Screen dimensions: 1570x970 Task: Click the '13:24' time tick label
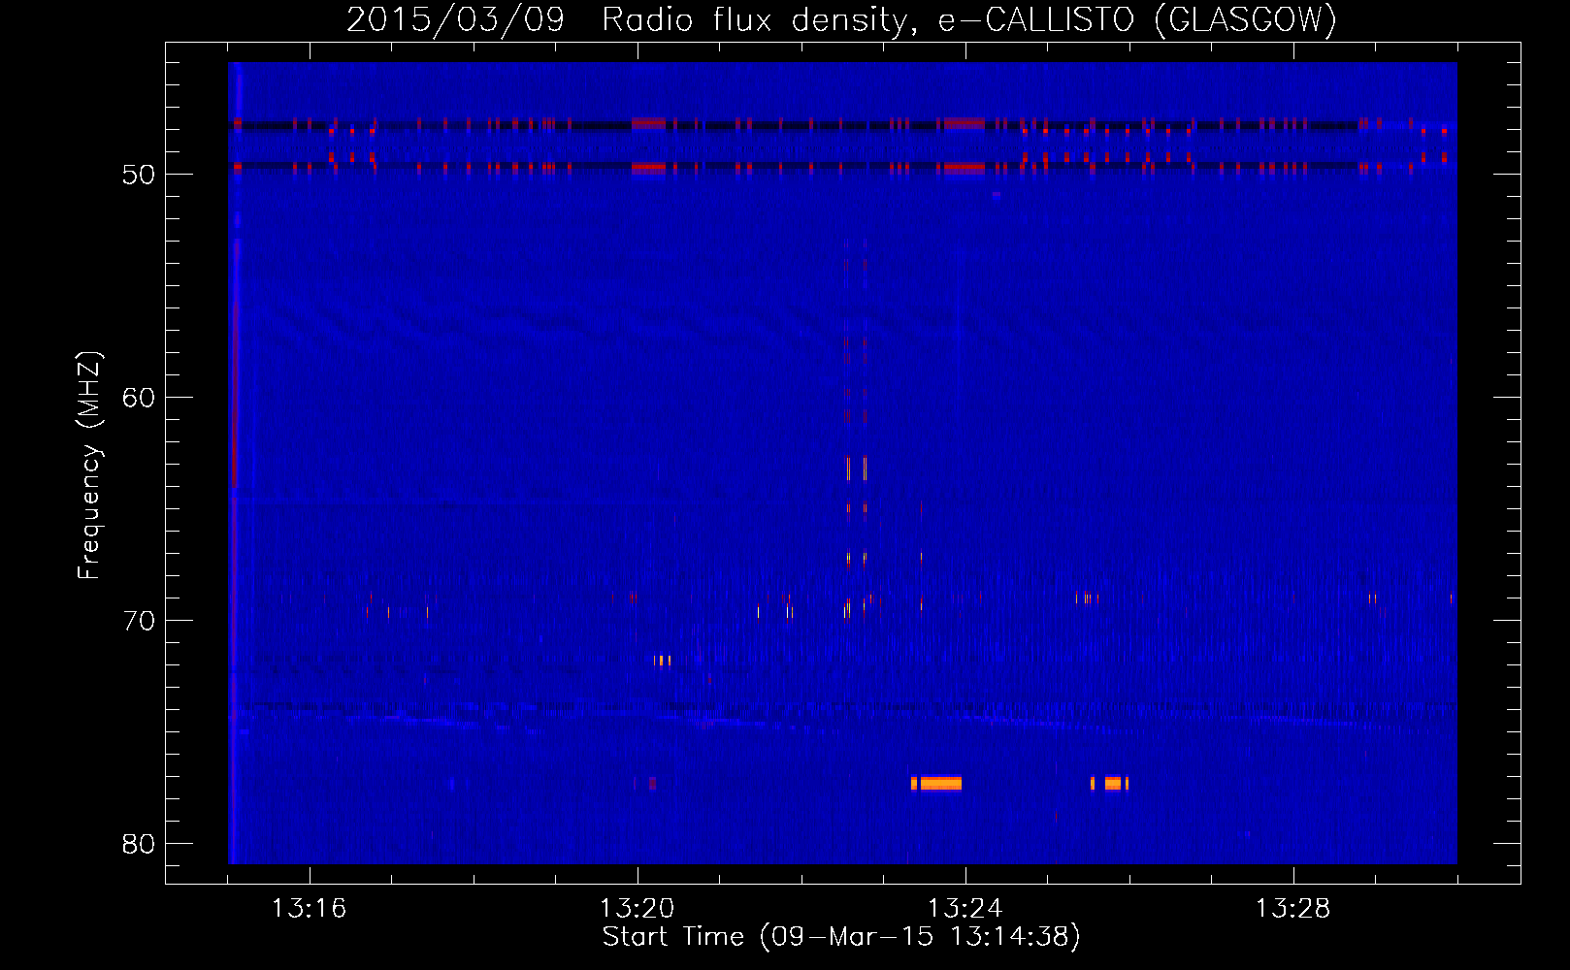[965, 909]
